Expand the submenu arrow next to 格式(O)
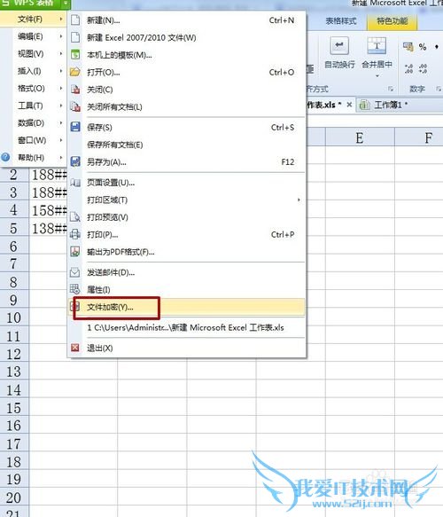The width and height of the screenshot is (443, 517). (x=61, y=88)
